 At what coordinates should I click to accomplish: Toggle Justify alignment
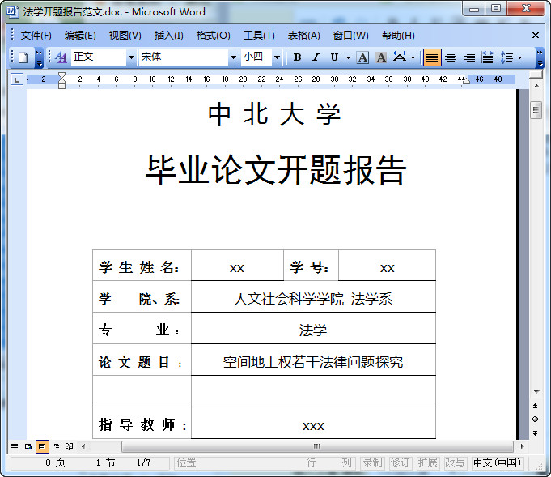pyautogui.click(x=432, y=57)
